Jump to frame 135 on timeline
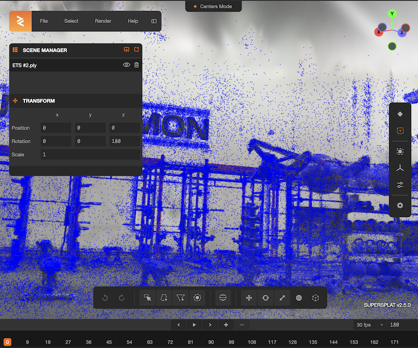 point(313,342)
